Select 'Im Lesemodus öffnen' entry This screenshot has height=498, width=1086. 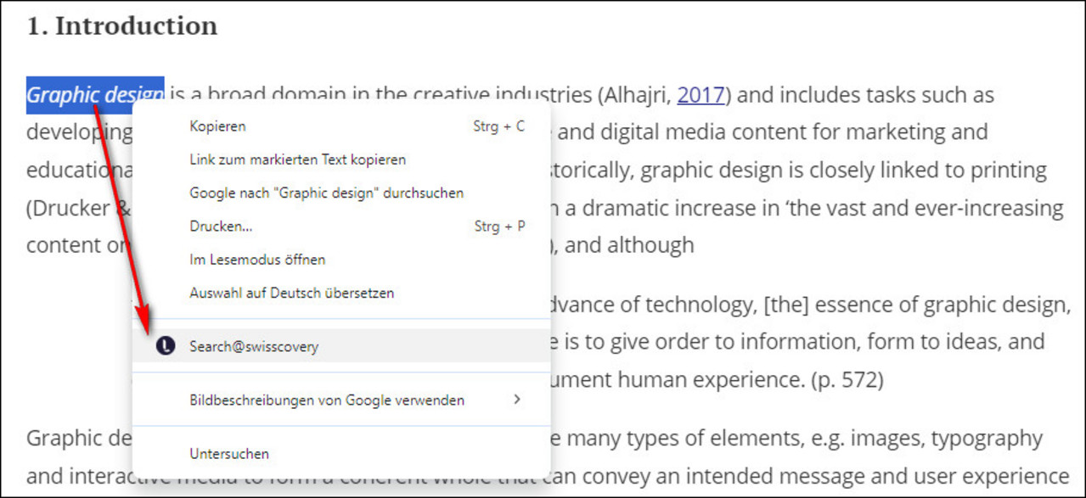click(257, 260)
